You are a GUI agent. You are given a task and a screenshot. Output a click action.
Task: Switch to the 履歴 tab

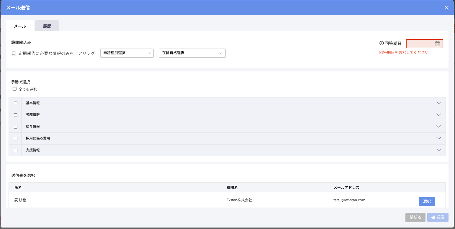(x=47, y=26)
